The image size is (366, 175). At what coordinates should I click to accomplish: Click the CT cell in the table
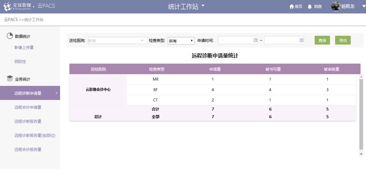pos(156,100)
